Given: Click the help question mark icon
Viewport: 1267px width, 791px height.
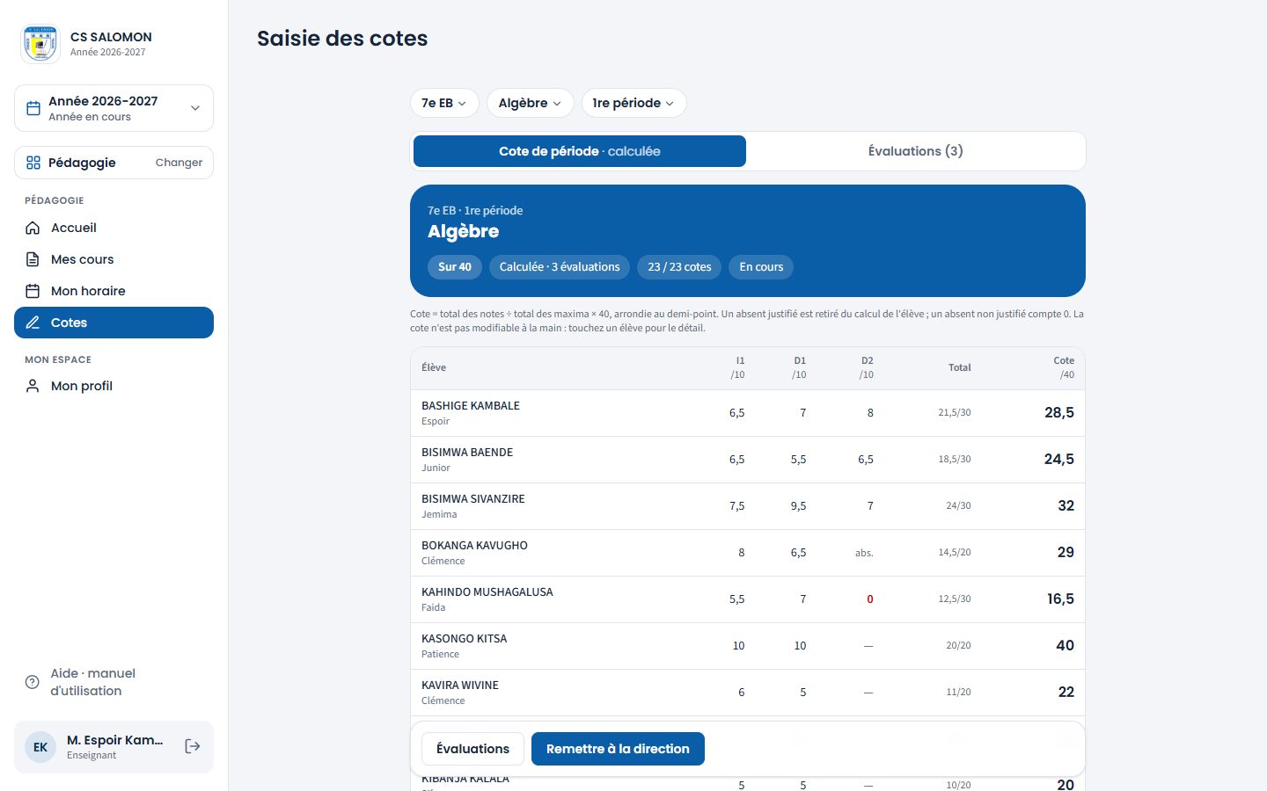Looking at the screenshot, I should coord(33,682).
